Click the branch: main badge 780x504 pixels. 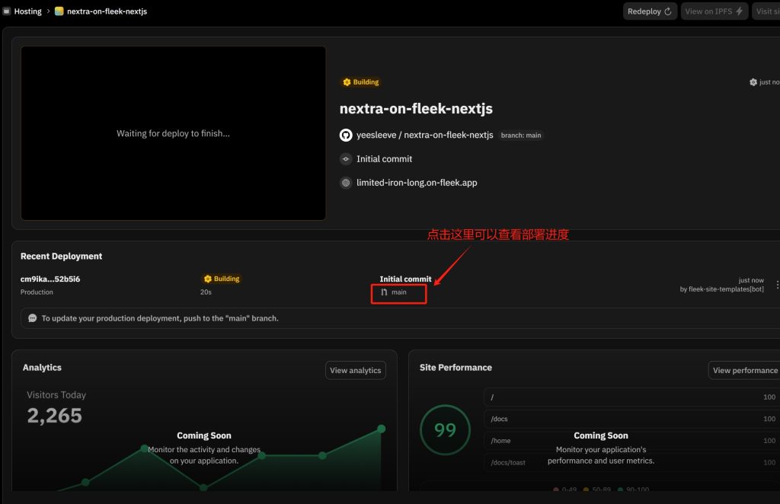(521, 136)
